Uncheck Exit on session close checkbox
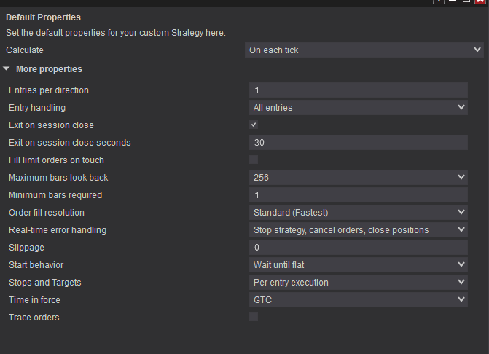This screenshot has width=489, height=354. click(x=254, y=125)
